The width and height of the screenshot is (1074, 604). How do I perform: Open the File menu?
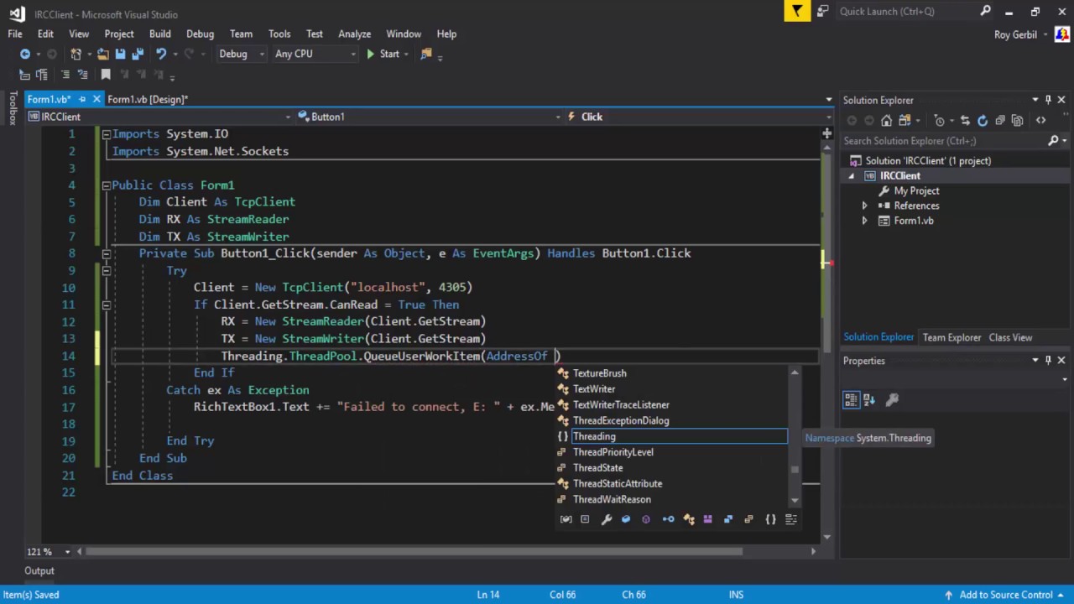15,34
